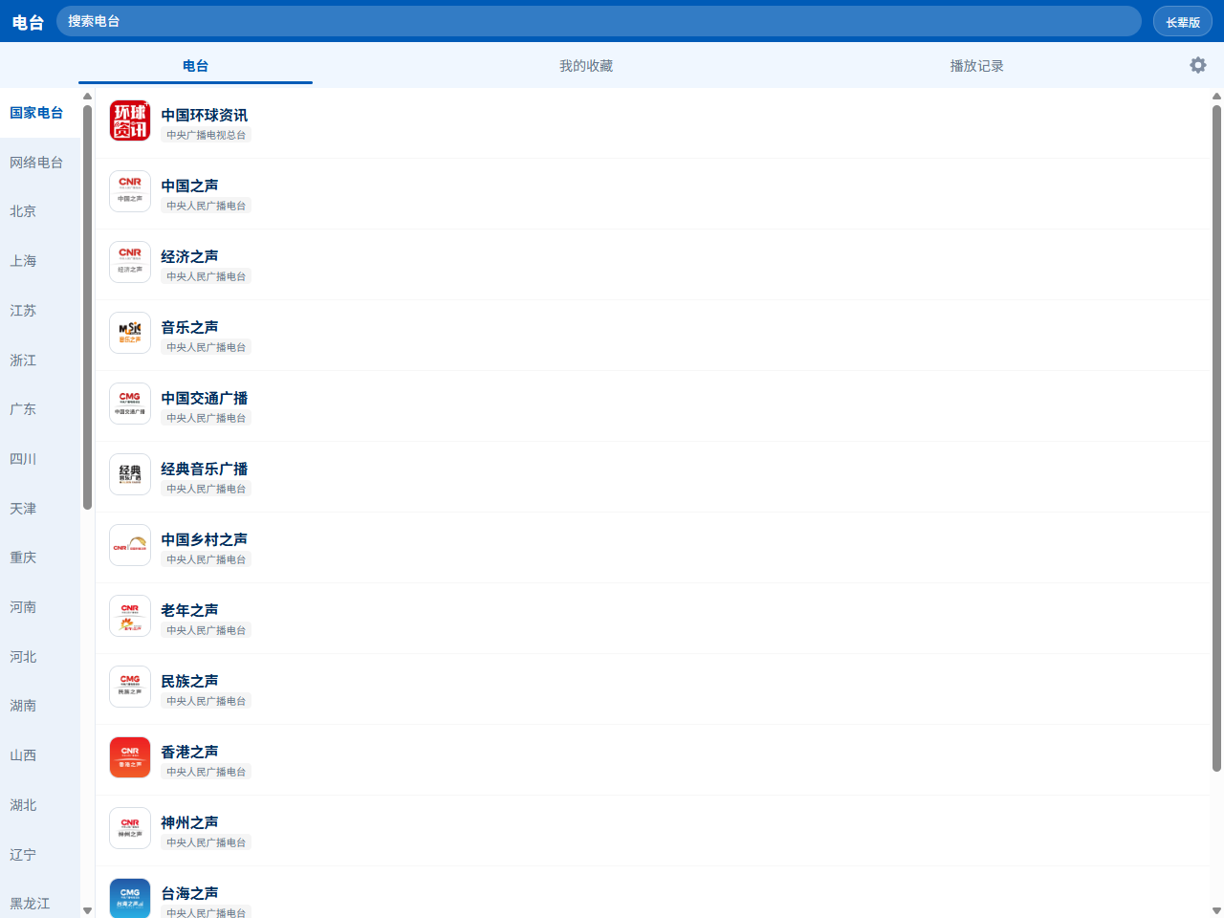Click station list scrollbar up arrow
This screenshot has width=1224, height=918.
[1216, 96]
